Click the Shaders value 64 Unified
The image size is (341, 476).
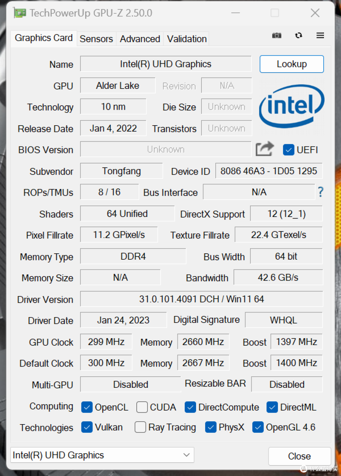coord(127,213)
